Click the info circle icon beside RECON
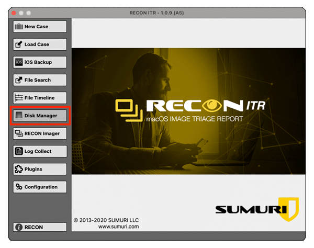Screen dimensions: 314x248 pos(19,227)
